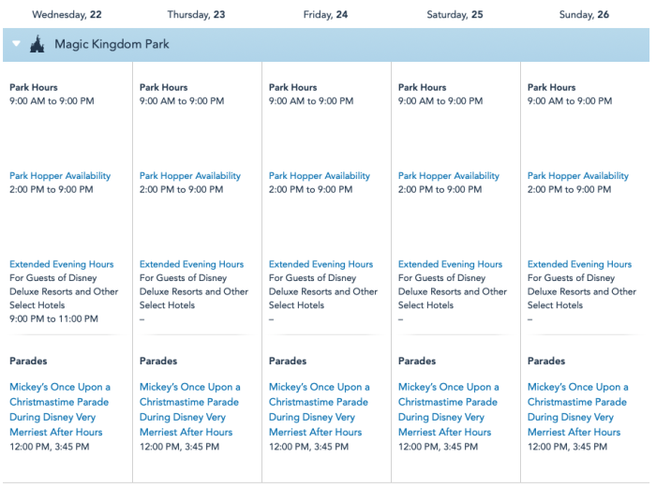This screenshot has height=488, width=656.
Task: Open Sunday's Mickey's Christmastime Parade link
Action: tap(578, 409)
